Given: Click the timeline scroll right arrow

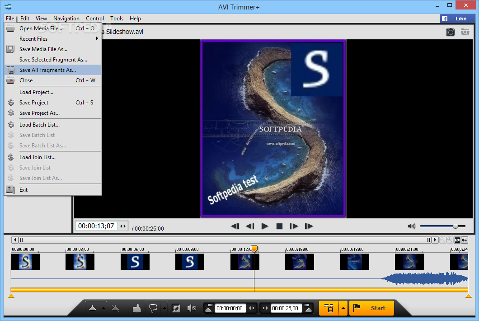Looking at the screenshot, I should coord(435,240).
